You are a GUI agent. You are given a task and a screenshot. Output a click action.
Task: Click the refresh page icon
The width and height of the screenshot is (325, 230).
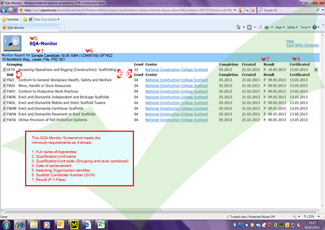(247, 10)
